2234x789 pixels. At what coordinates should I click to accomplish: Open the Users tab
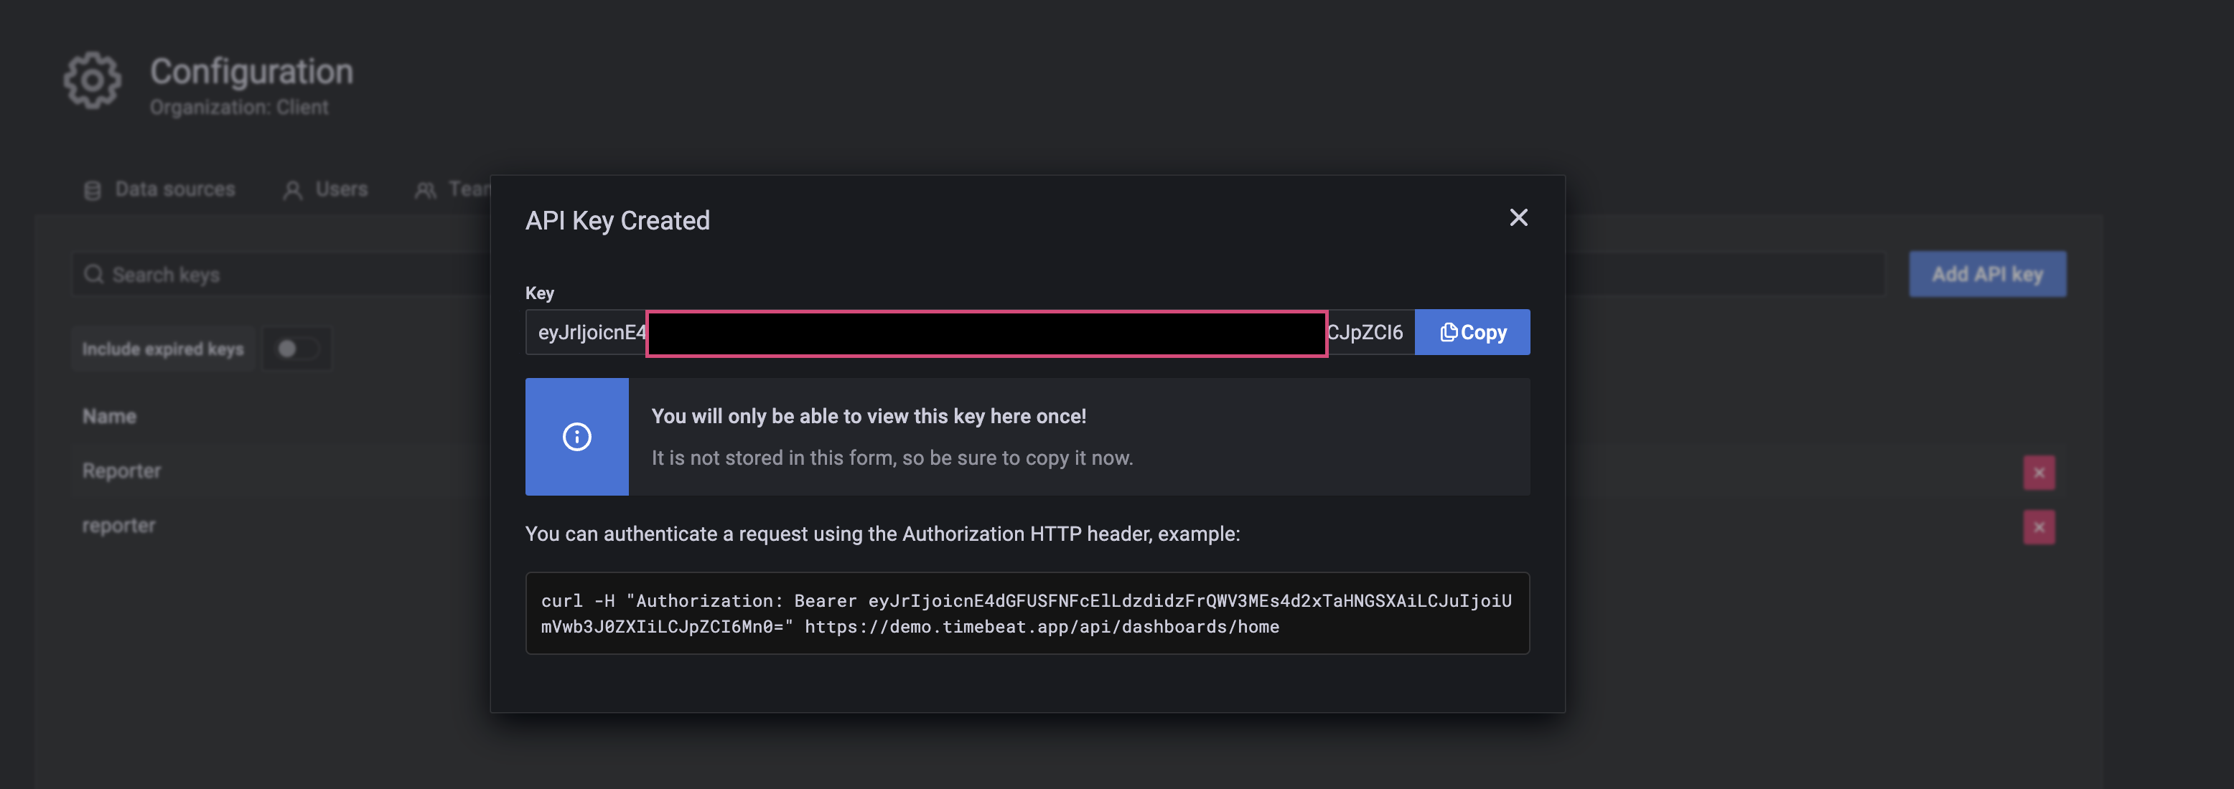(326, 189)
